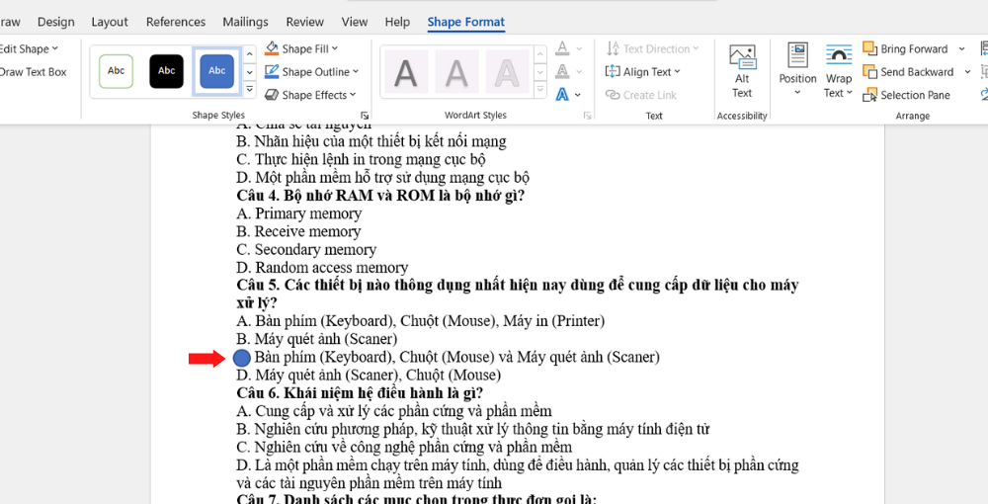Open the Help tab
Screen dimensions: 988x504
click(397, 22)
